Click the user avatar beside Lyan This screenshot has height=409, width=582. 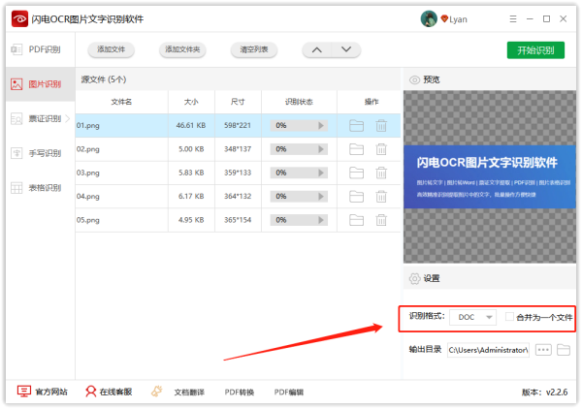point(428,18)
